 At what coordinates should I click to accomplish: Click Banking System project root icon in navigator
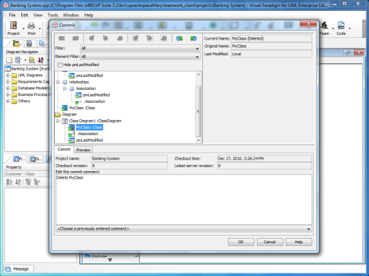coord(8,69)
